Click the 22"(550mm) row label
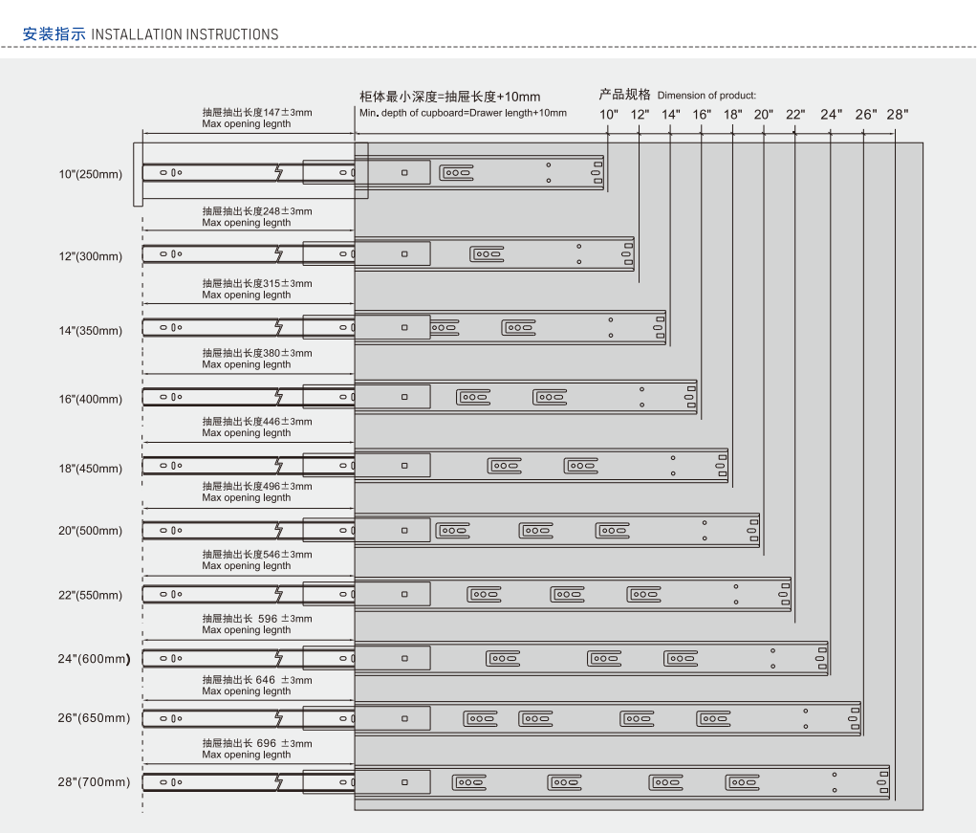 coord(91,595)
